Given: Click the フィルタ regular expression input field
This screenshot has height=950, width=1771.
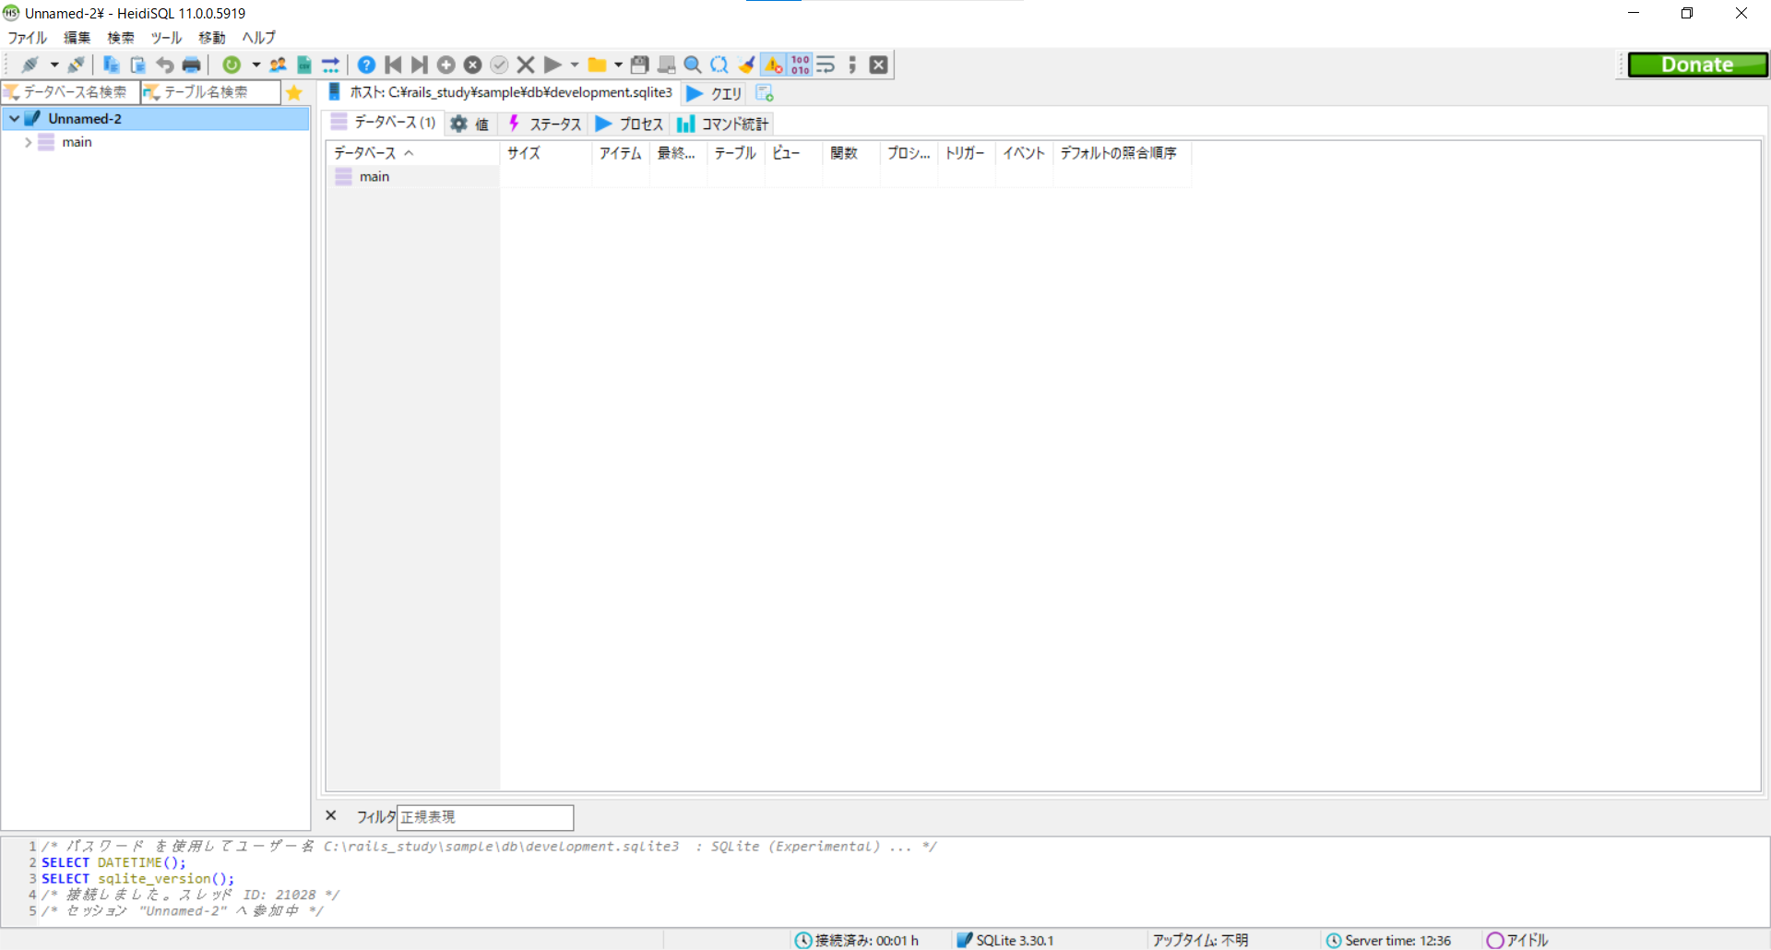Looking at the screenshot, I should pyautogui.click(x=484, y=817).
